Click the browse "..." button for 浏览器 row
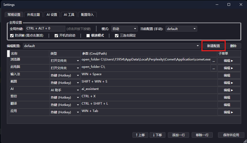Image resolution: width=247 pixels, height=143 pixels. [x=214, y=60]
